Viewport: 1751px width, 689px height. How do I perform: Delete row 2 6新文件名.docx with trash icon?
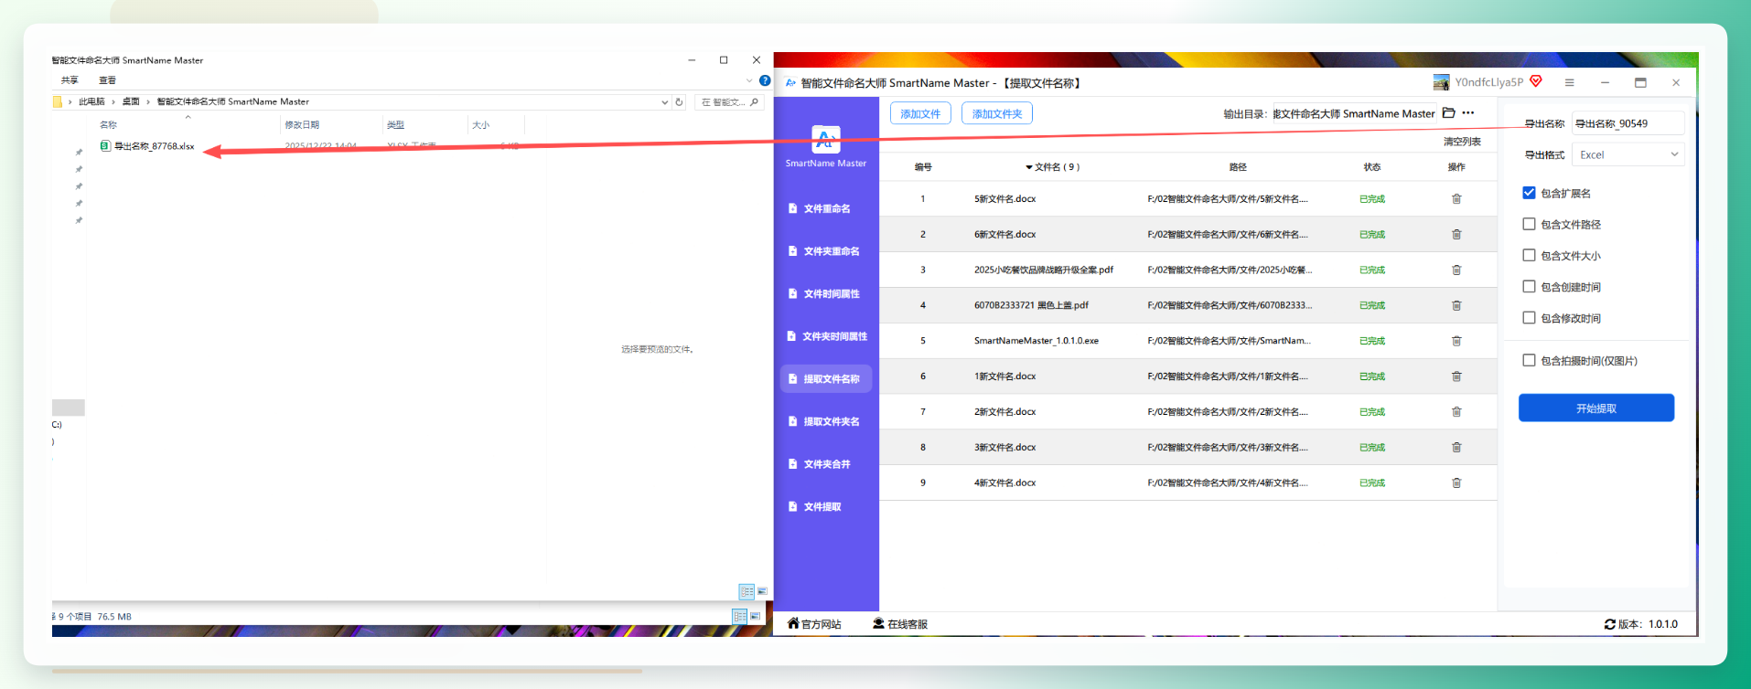(x=1456, y=234)
